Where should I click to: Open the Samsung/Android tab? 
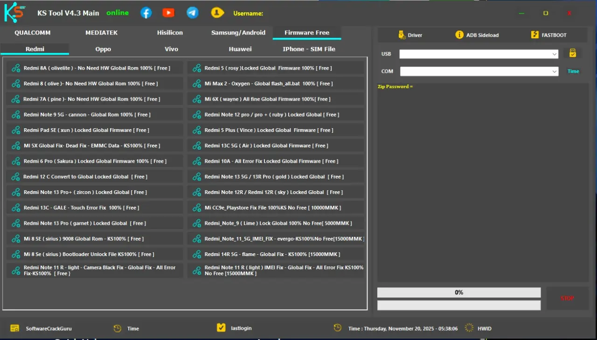point(238,33)
